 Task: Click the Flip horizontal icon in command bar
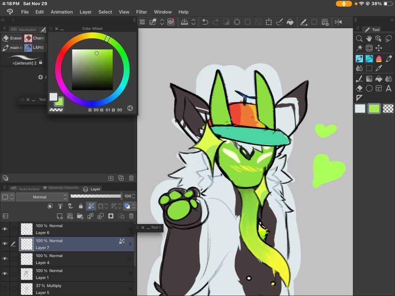(339, 22)
